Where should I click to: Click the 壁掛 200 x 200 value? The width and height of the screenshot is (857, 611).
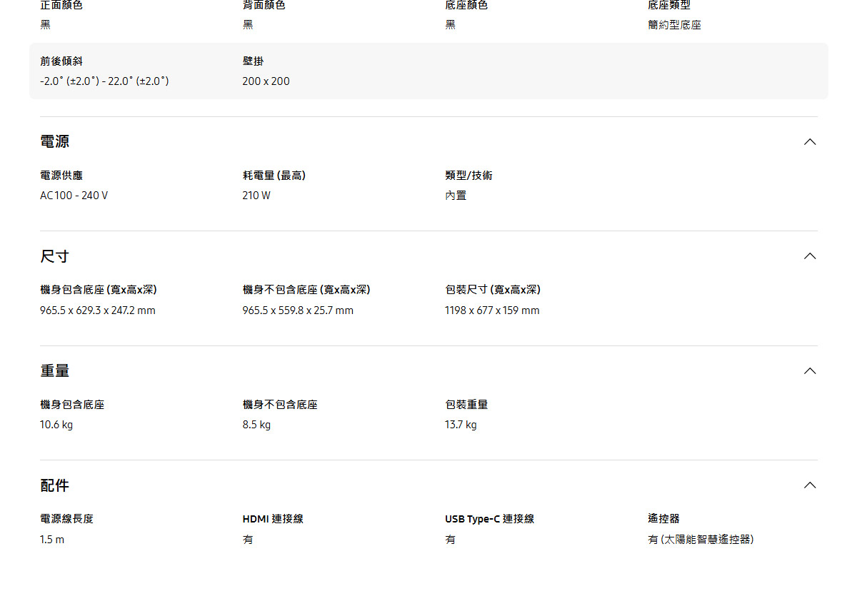[x=266, y=81]
